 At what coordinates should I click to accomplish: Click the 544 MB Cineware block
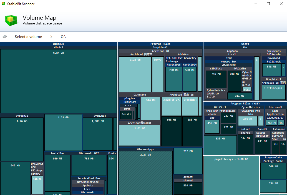[x=151, y=108]
